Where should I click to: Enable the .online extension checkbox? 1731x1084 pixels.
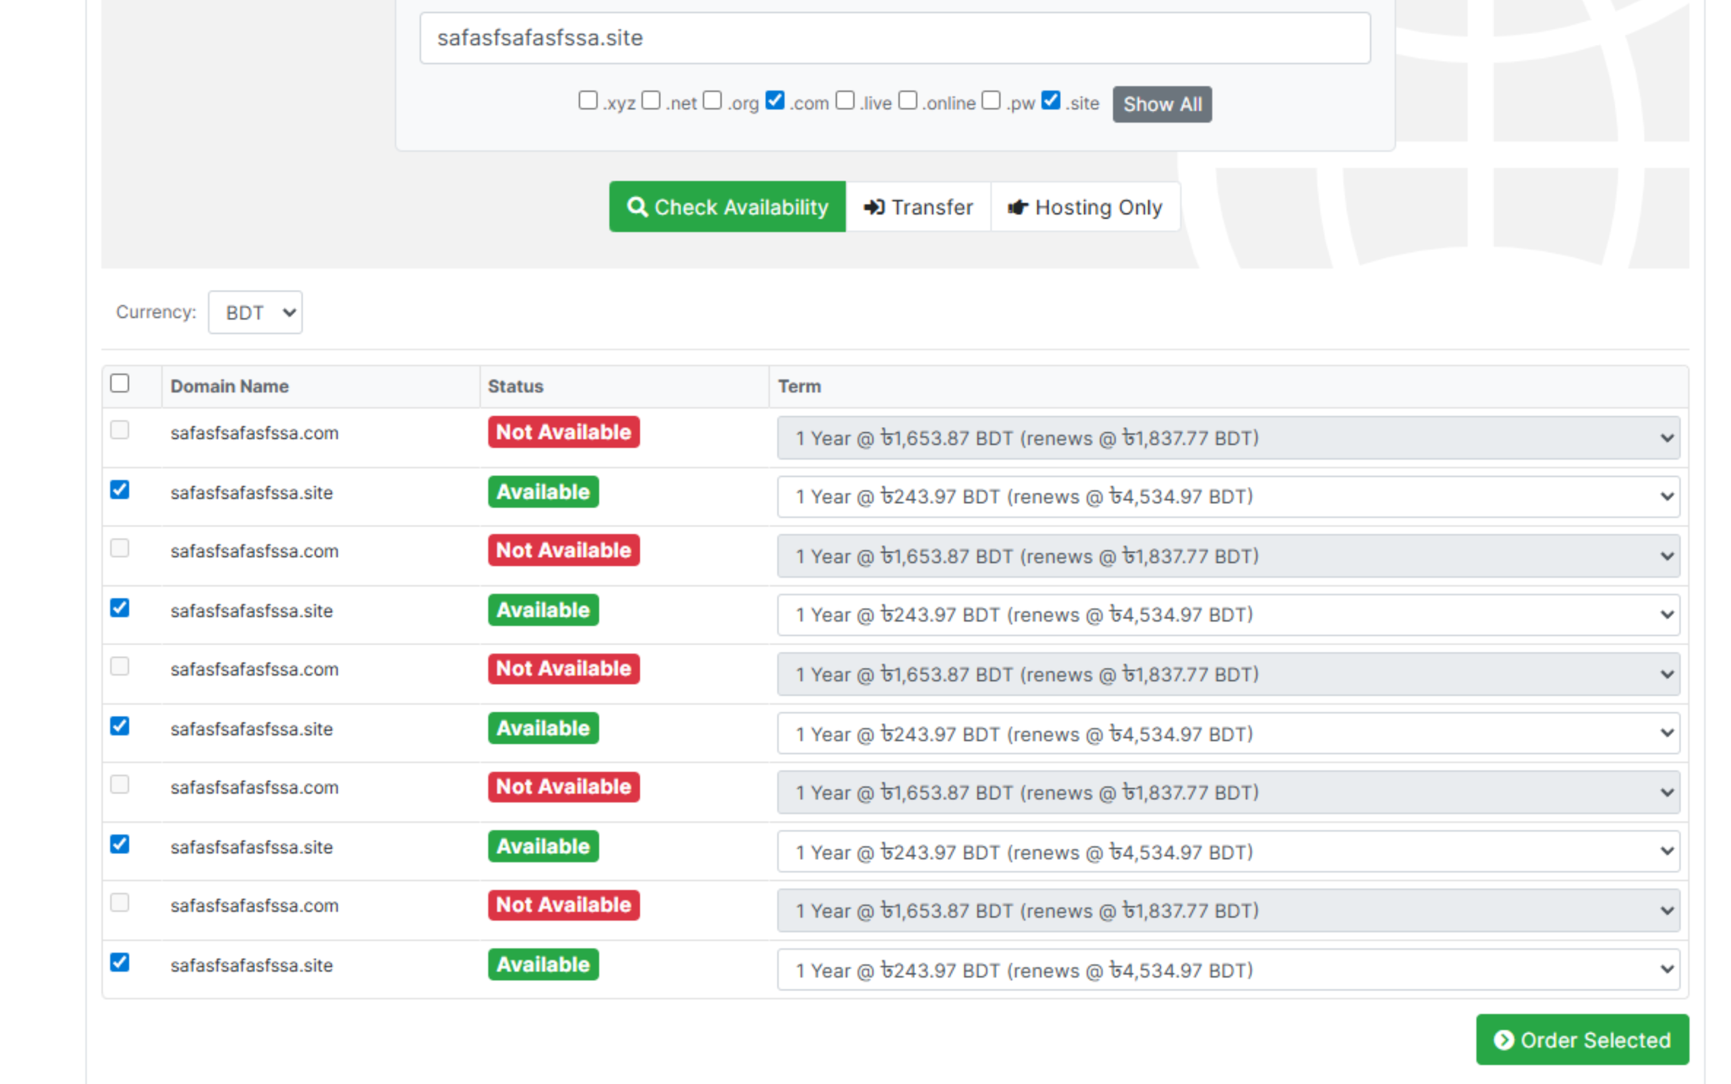pyautogui.click(x=907, y=100)
